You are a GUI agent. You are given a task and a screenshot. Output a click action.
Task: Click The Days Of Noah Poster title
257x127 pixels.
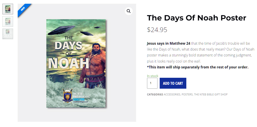tap(196, 18)
